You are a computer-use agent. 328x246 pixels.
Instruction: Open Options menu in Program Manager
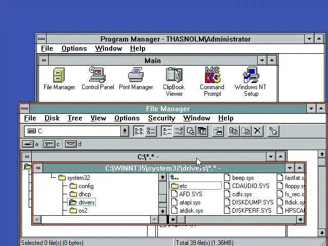click(74, 49)
